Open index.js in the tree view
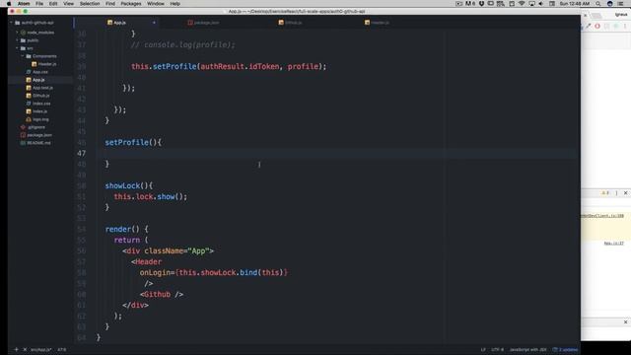The height and width of the screenshot is (355, 631). coord(39,111)
